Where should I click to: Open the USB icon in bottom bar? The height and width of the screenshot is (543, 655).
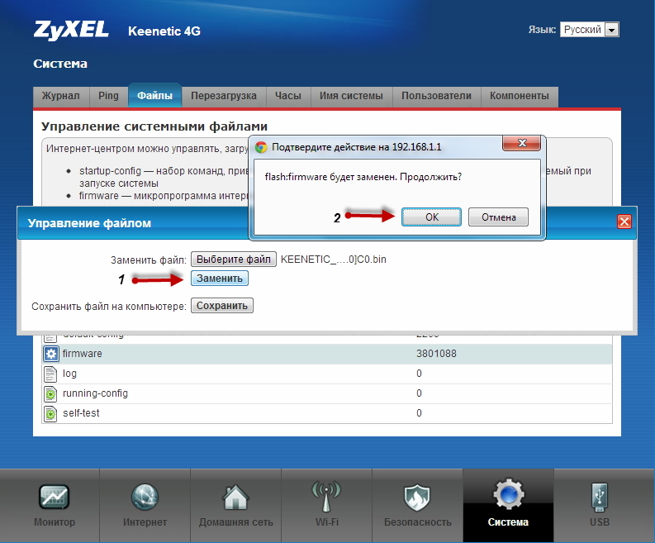(x=600, y=497)
